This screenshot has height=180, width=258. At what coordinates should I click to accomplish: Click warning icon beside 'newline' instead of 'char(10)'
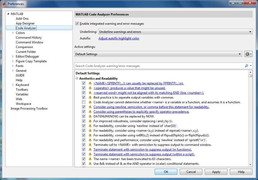90,126
